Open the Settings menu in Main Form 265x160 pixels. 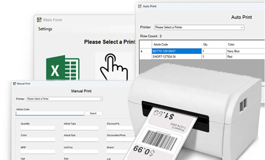pyautogui.click(x=45, y=29)
